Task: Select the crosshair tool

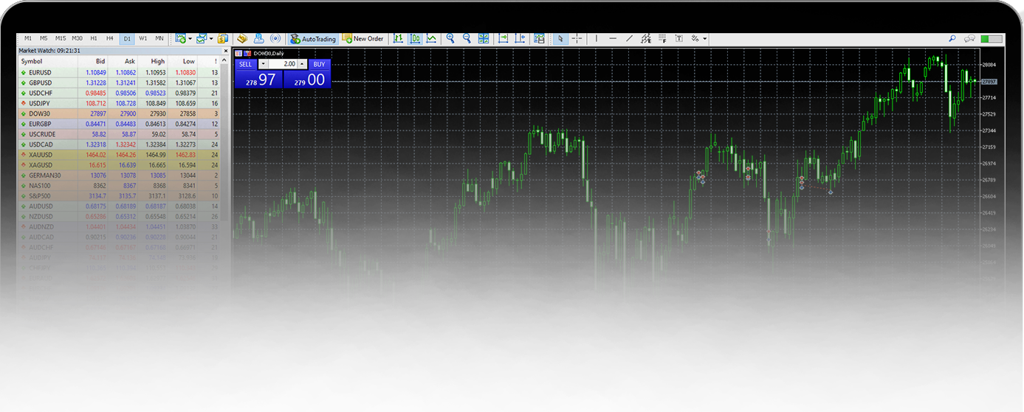Action: tap(577, 38)
